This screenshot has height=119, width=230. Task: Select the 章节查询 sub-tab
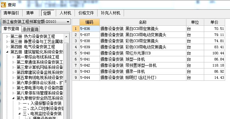11,29
